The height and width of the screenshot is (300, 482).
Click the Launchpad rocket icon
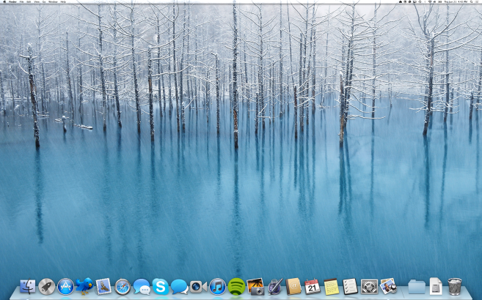click(x=47, y=286)
